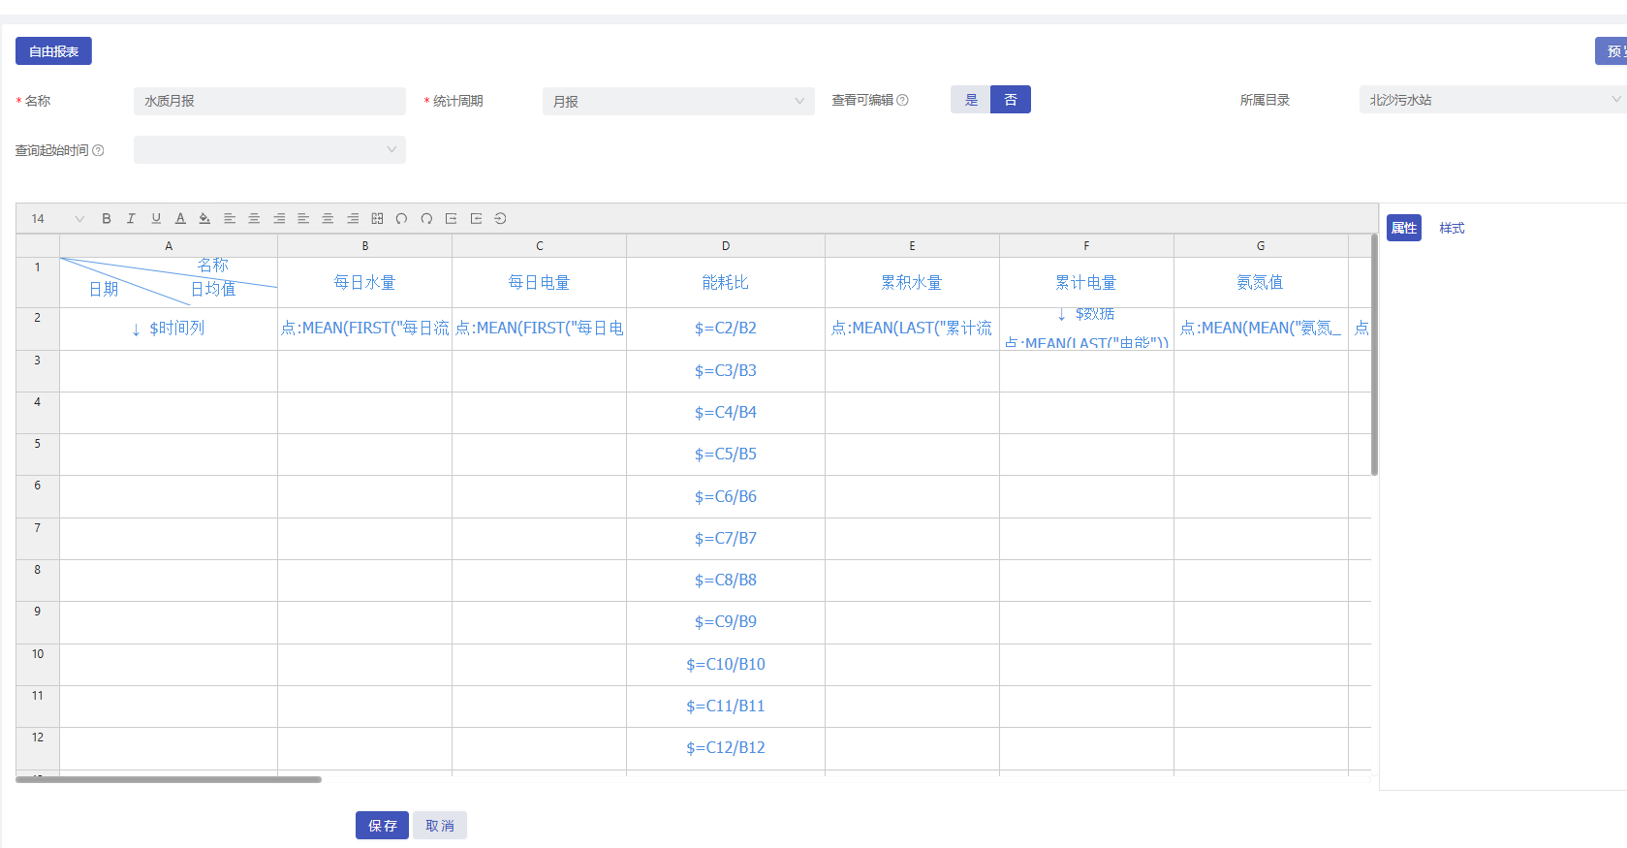The height and width of the screenshot is (848, 1627).
Task: Show help for 查询起始时间
Action: coord(98,150)
